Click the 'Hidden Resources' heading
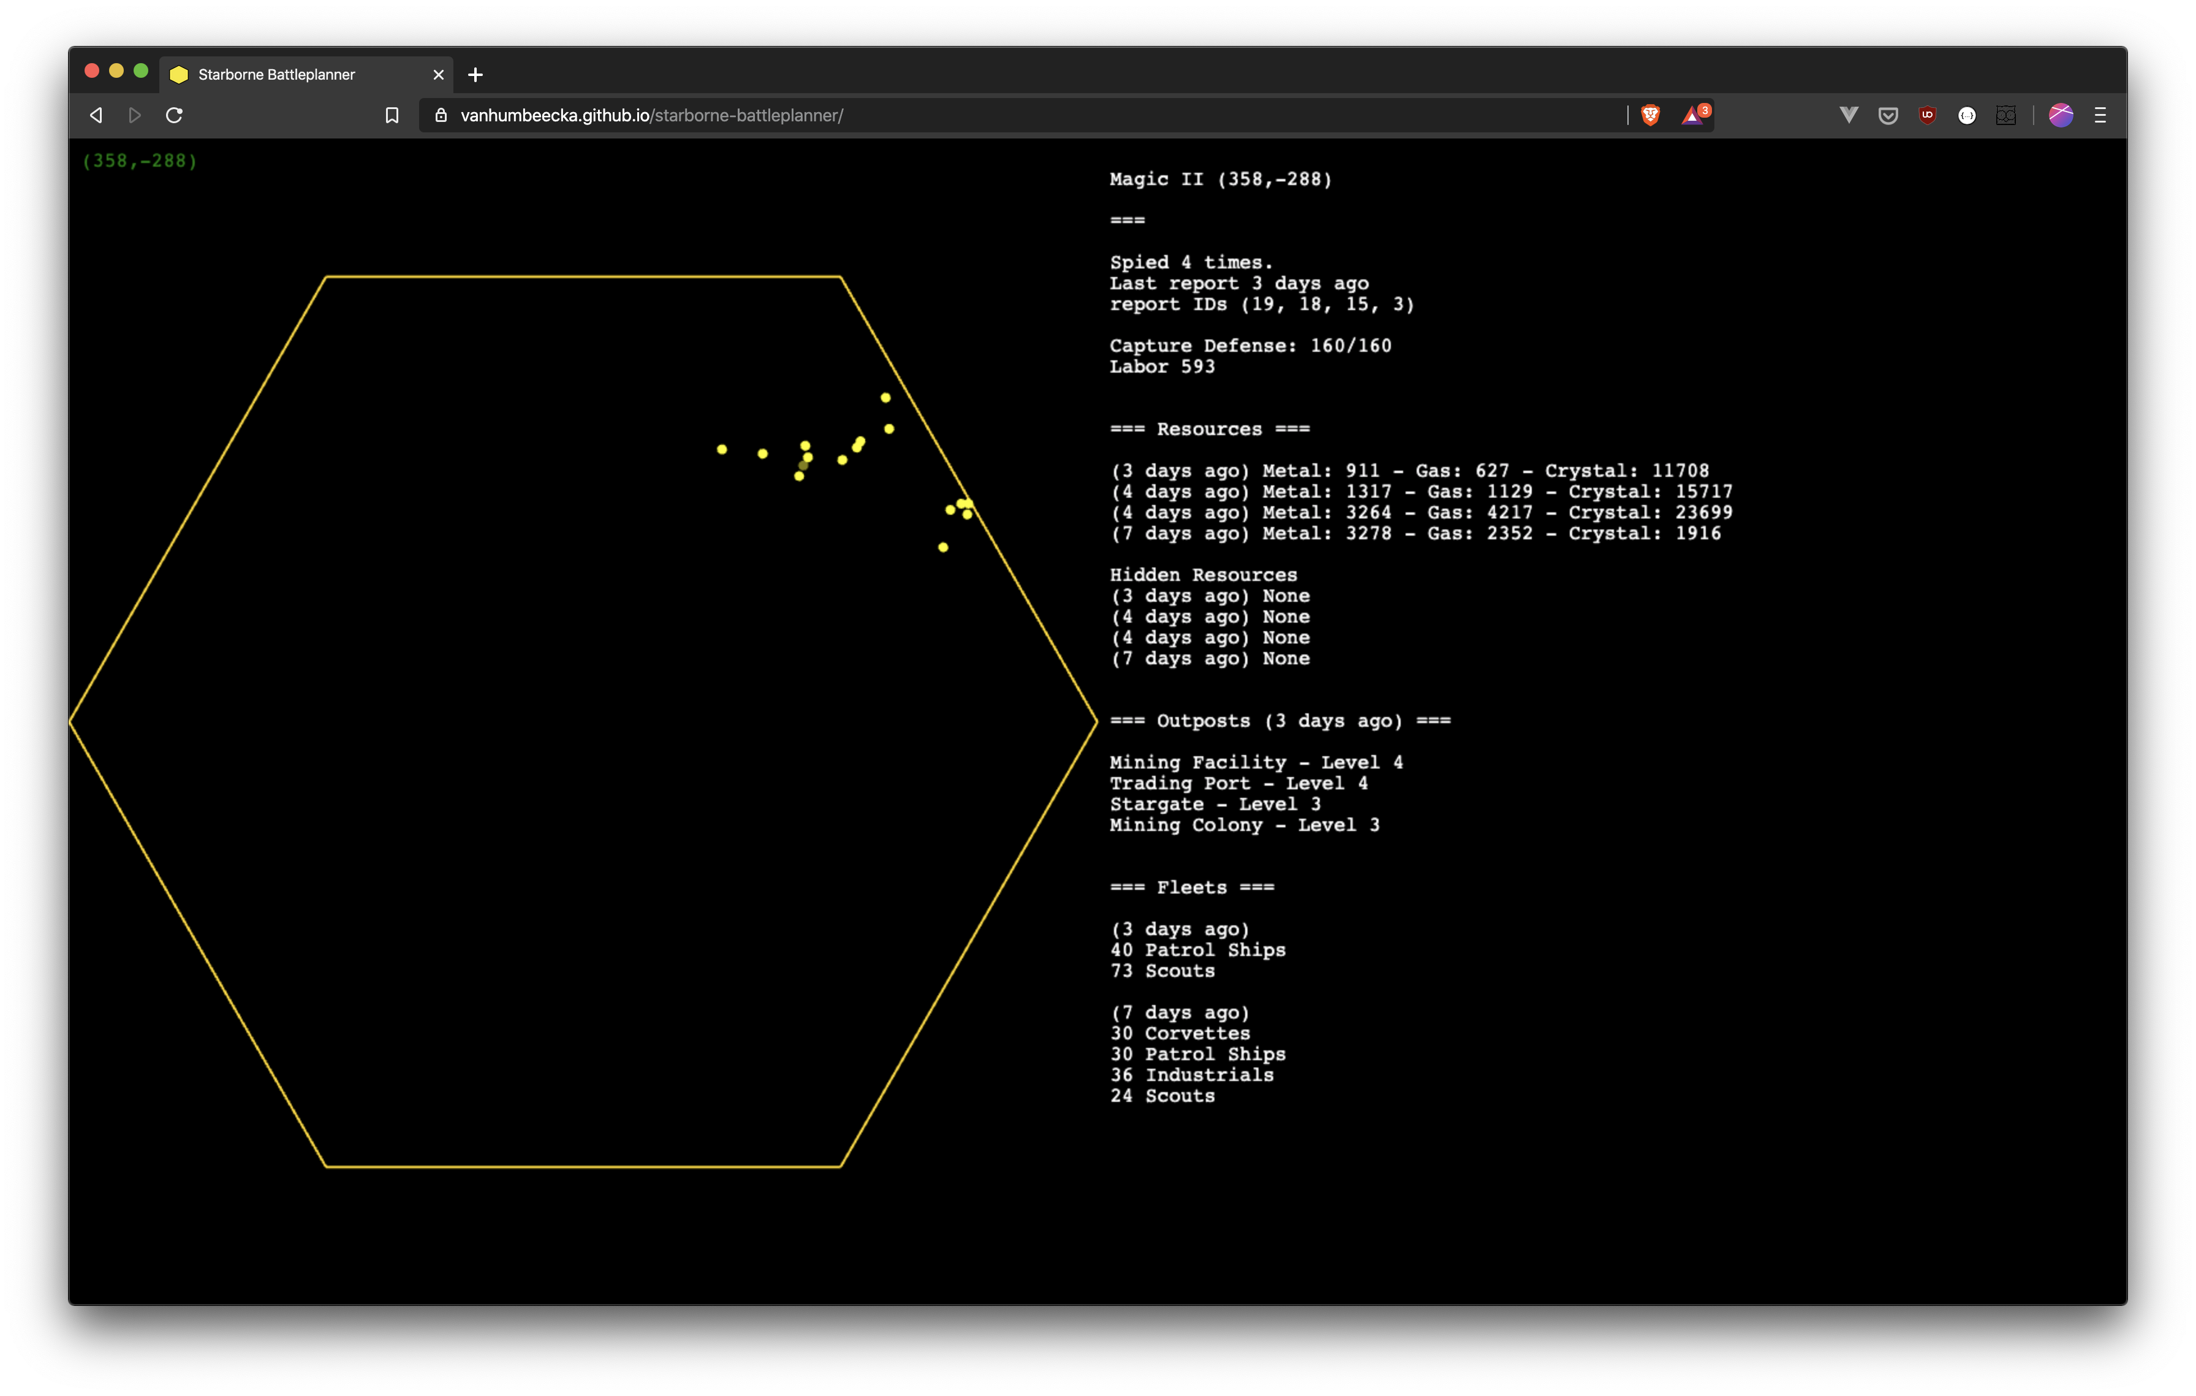Viewport: 2196px width, 1396px height. [x=1203, y=575]
